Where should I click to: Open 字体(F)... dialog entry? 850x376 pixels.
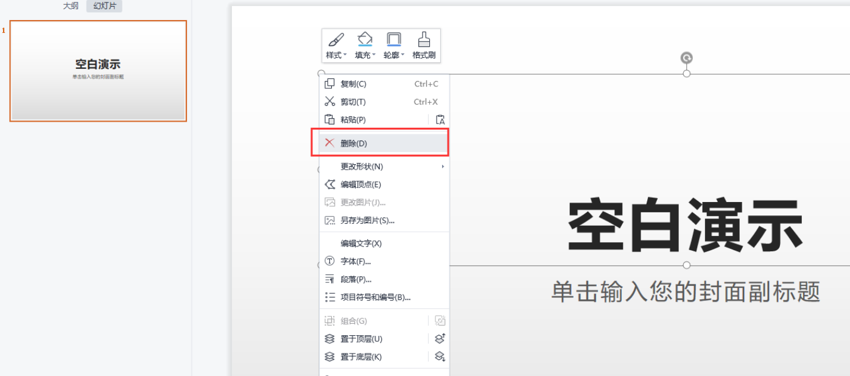pos(384,261)
